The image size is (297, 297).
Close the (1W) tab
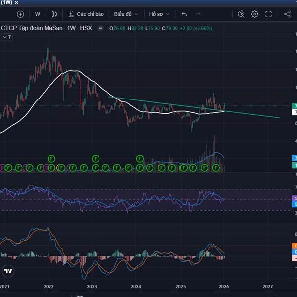coord(16,3)
